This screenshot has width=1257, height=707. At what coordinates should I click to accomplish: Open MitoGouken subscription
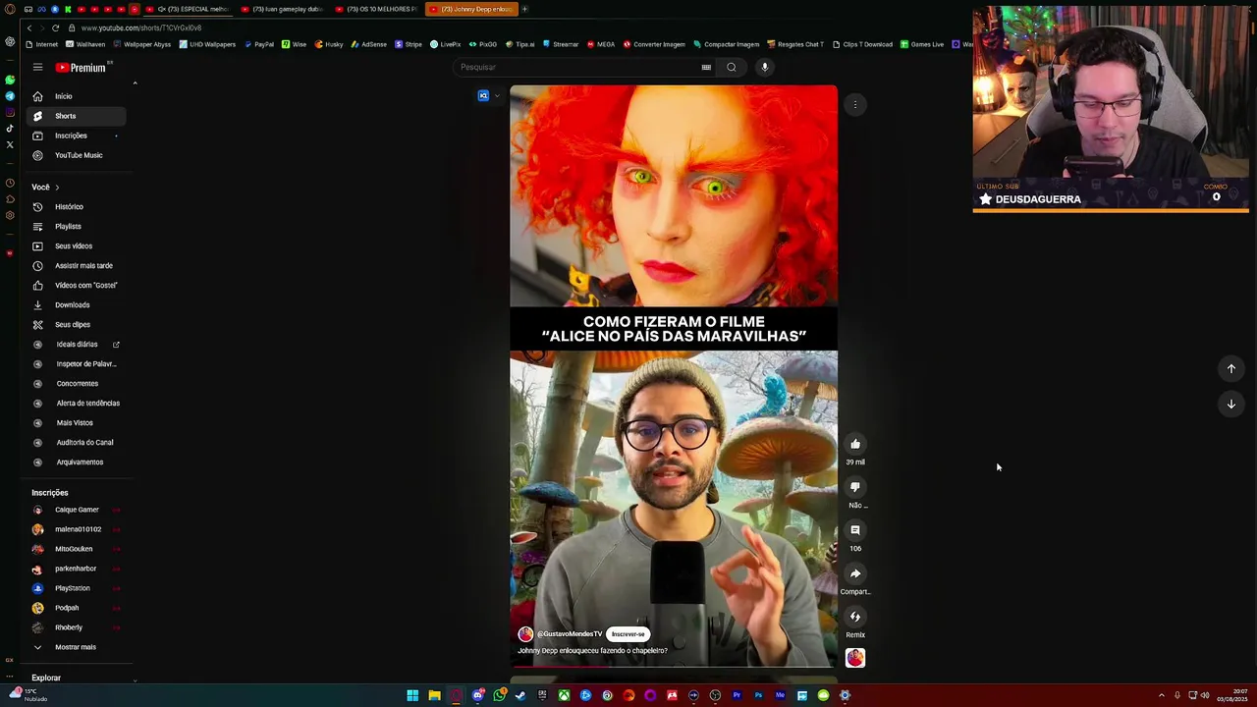[77, 549]
